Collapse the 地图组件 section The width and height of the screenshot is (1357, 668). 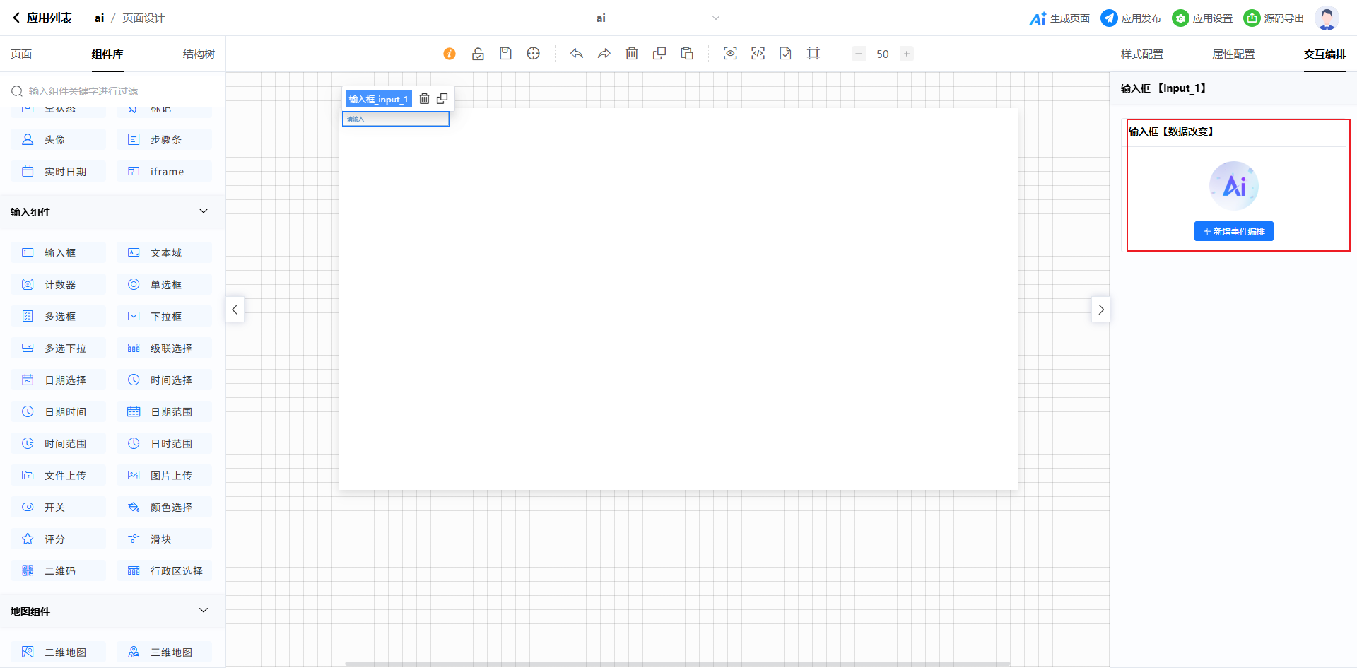click(x=204, y=611)
